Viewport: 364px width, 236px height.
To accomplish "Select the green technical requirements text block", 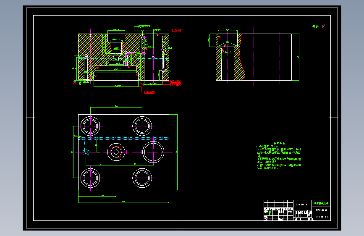I will tap(279, 156).
